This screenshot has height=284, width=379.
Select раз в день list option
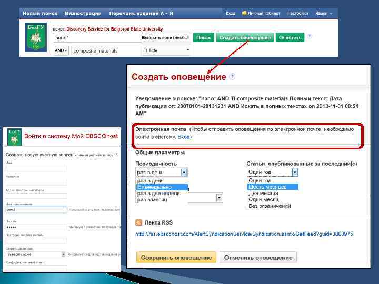pos(151,180)
